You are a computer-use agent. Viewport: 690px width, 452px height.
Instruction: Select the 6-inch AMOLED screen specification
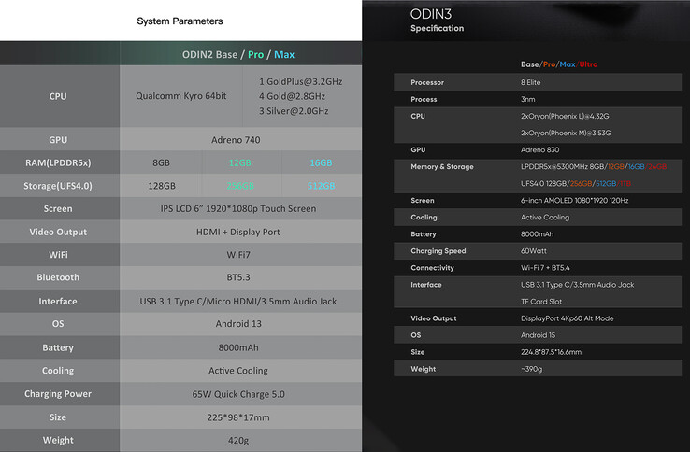pyautogui.click(x=573, y=201)
